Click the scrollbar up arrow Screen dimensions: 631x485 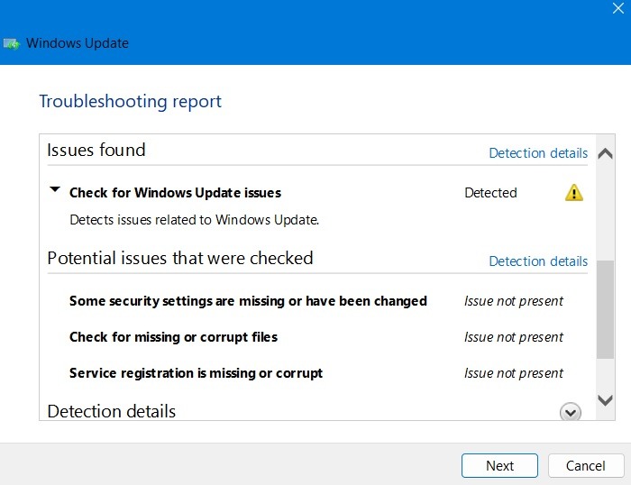pos(605,153)
